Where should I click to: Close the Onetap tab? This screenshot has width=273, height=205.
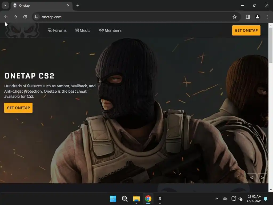pos(68,5)
